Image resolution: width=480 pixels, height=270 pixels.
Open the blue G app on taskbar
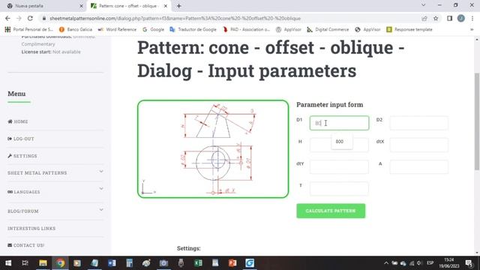click(x=250, y=263)
